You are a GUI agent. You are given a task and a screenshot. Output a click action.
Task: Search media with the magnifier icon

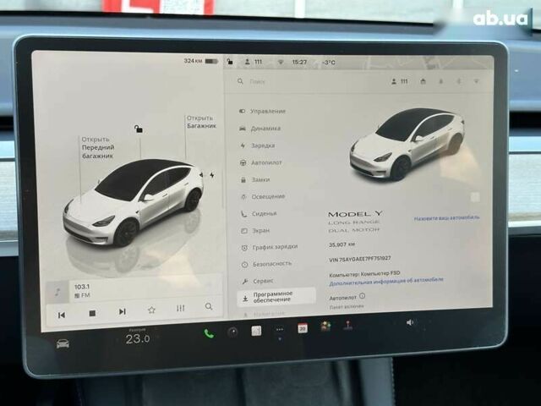[209, 306]
